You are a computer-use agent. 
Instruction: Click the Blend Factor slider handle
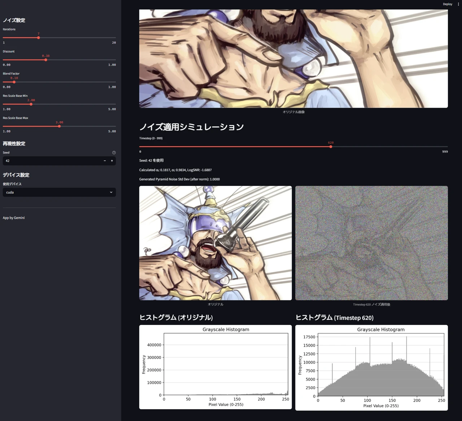pyautogui.click(x=14, y=82)
